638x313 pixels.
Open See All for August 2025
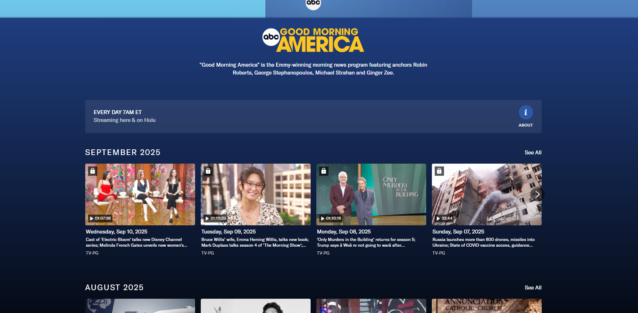coord(532,288)
